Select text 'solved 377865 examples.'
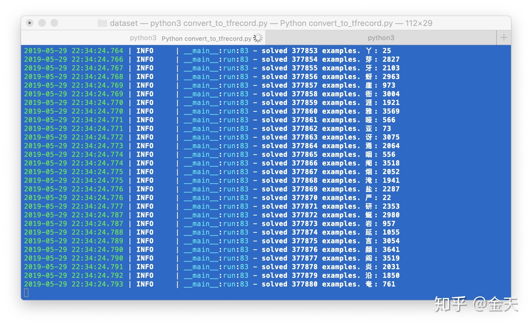 (x=311, y=154)
